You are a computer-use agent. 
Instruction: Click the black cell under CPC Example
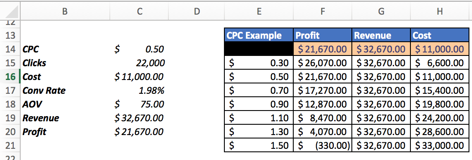(x=259, y=49)
